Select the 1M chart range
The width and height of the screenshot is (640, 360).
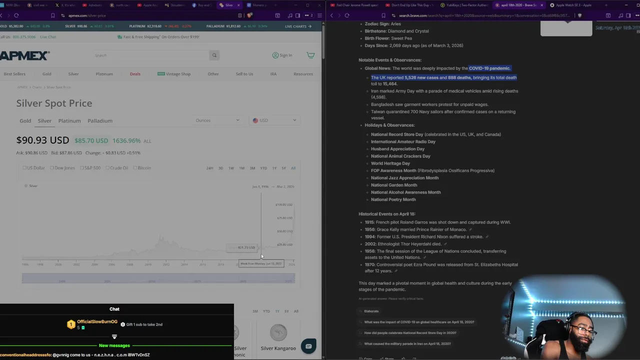(x=241, y=168)
